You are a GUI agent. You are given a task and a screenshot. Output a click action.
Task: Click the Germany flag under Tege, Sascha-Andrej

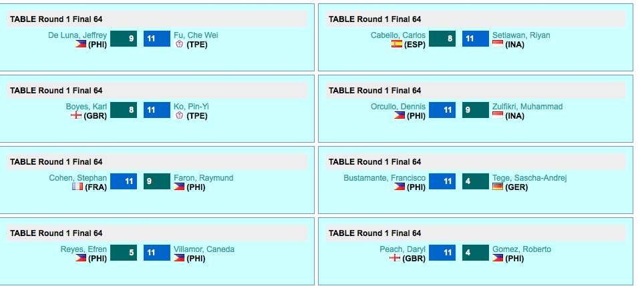click(498, 187)
